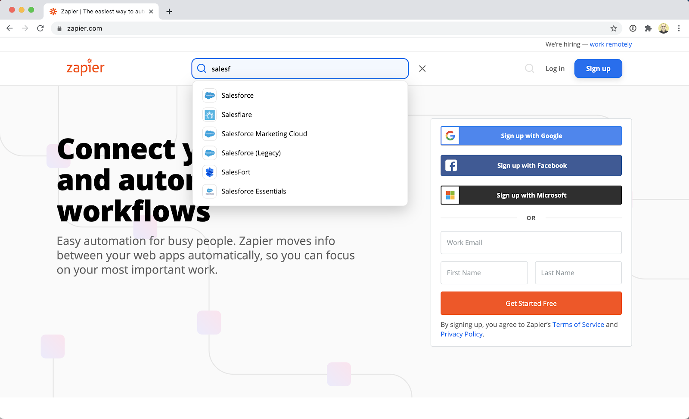This screenshot has height=419, width=689.
Task: Sign up with Facebook
Action: tap(531, 165)
